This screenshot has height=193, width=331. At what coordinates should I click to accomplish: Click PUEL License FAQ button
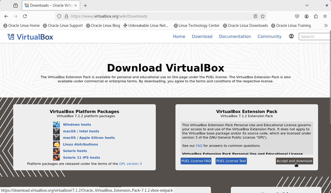click(x=196, y=161)
